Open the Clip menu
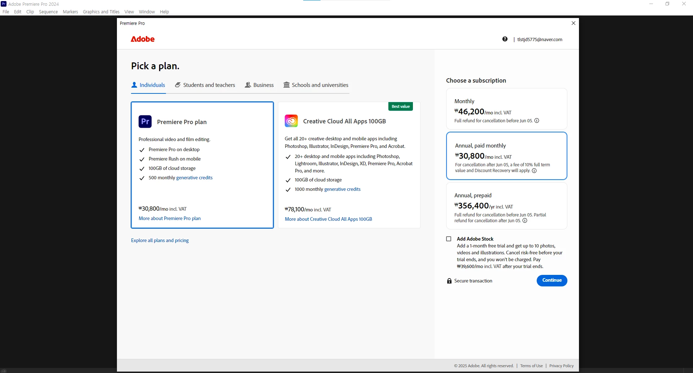 tap(30, 12)
